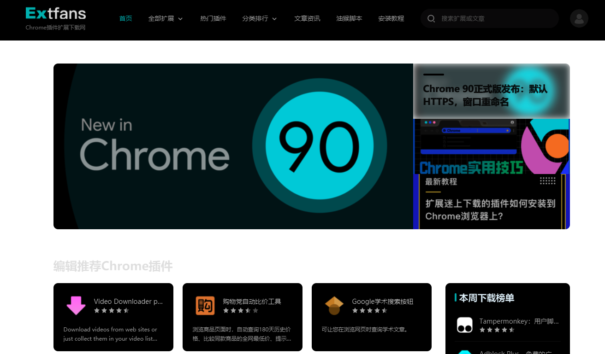605x354 pixels.
Task: Open Video Downloader p... extension title
Action: point(128,302)
